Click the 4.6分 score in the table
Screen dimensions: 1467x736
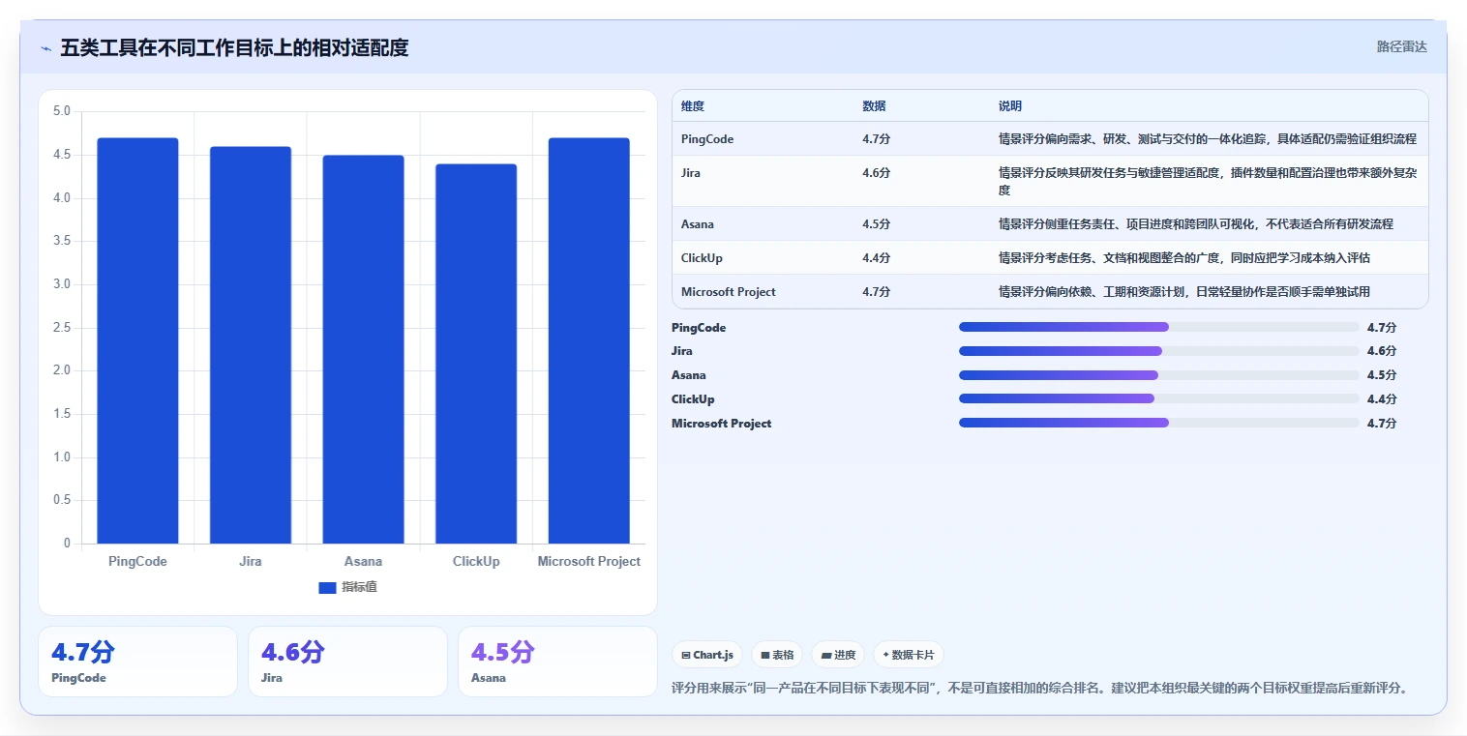[877, 173]
